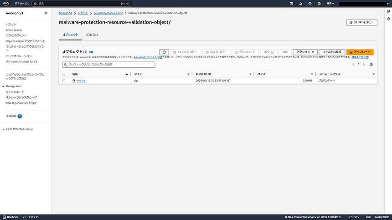
Task: Open Object Lambda アクセスポイント
Action: (x=25, y=41)
